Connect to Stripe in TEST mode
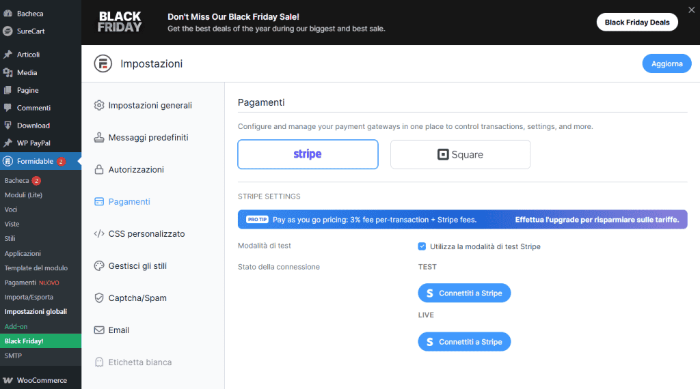The width and height of the screenshot is (700, 389). click(x=464, y=293)
